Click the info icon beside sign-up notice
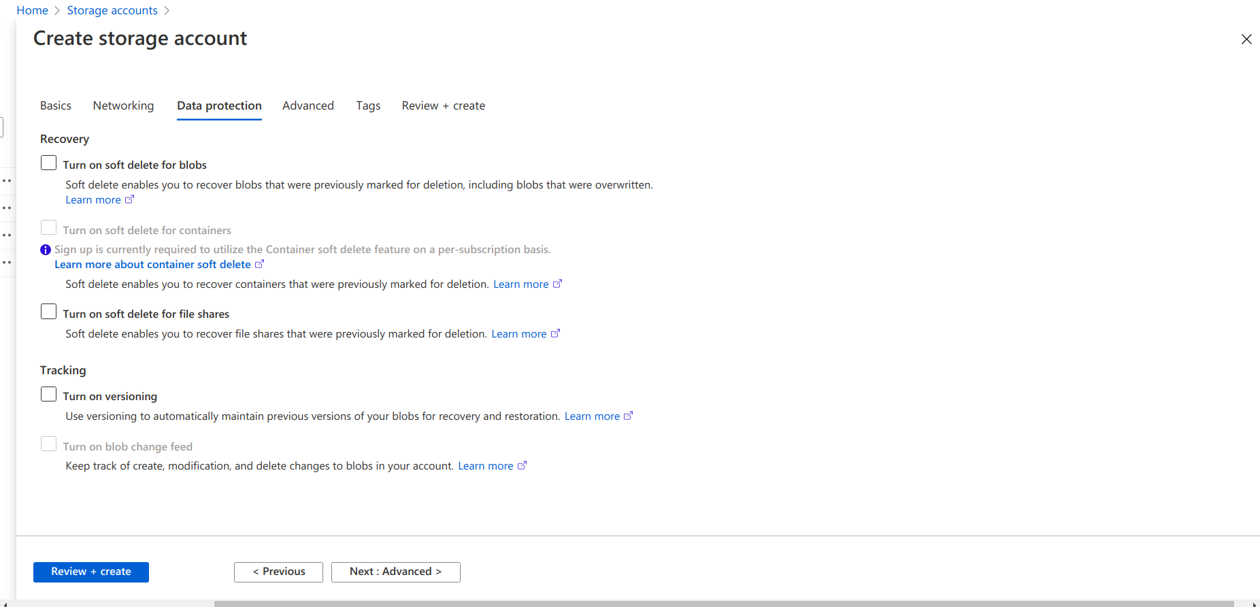Viewport: 1260px width, 607px height. click(x=46, y=250)
